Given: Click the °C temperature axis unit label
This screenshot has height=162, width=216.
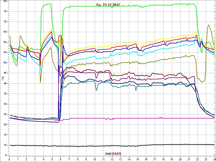Looking at the screenshot, I should [x=3, y=79].
